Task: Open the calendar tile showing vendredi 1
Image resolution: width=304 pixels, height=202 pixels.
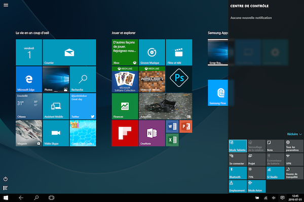Action: click(29, 52)
